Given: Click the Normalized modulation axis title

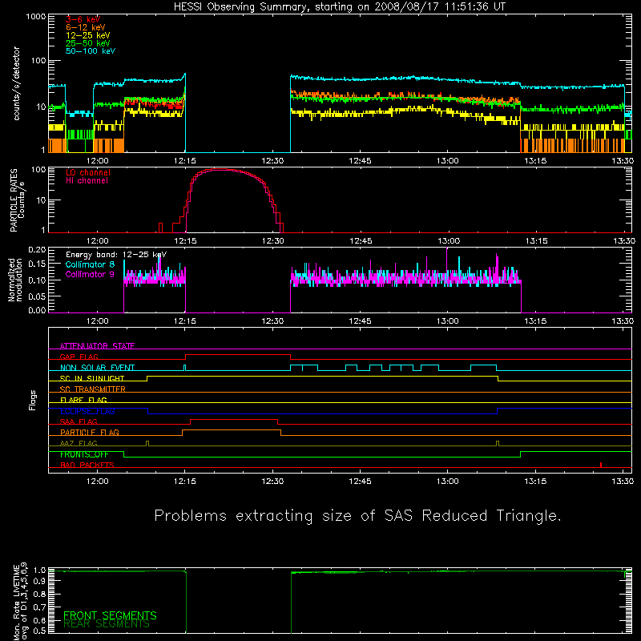Looking at the screenshot, I should point(14,280).
